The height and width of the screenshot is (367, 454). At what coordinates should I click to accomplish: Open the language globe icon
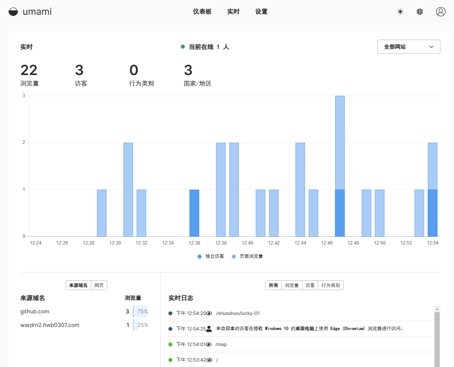click(420, 12)
